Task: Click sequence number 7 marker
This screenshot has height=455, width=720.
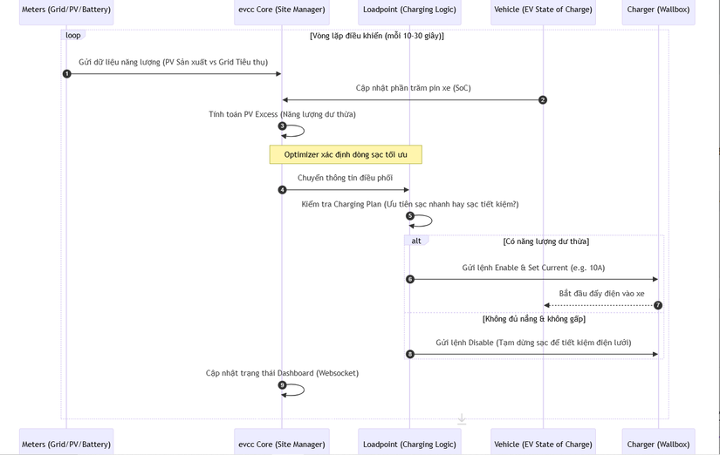Action: (658, 306)
